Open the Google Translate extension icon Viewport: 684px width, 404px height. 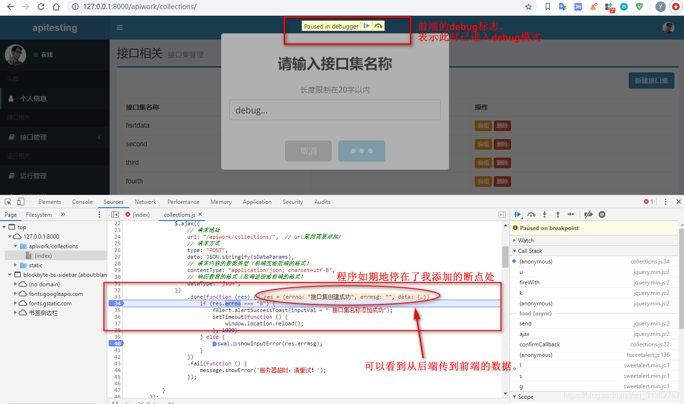(x=563, y=7)
